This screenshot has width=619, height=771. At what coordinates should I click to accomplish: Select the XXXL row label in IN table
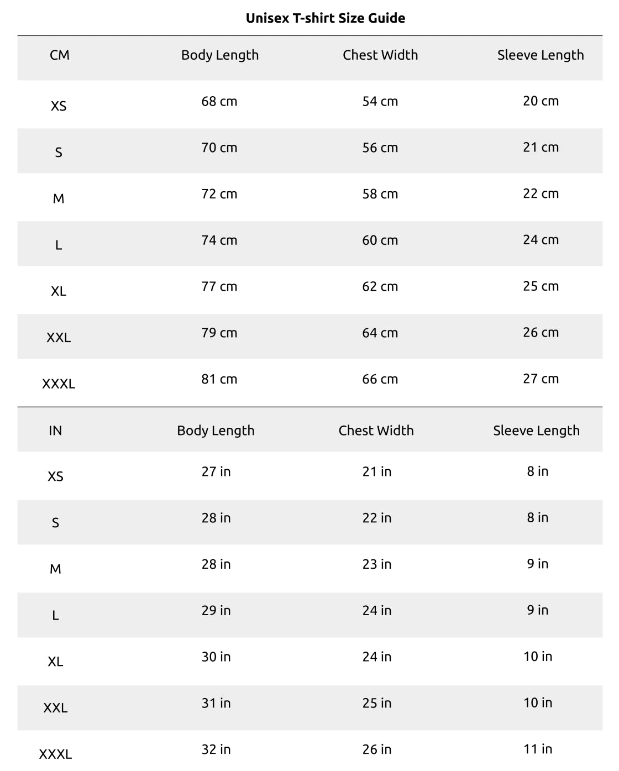tap(55, 754)
